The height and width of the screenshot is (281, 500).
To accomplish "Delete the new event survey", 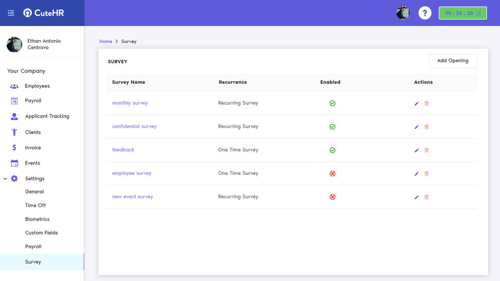I will [427, 197].
